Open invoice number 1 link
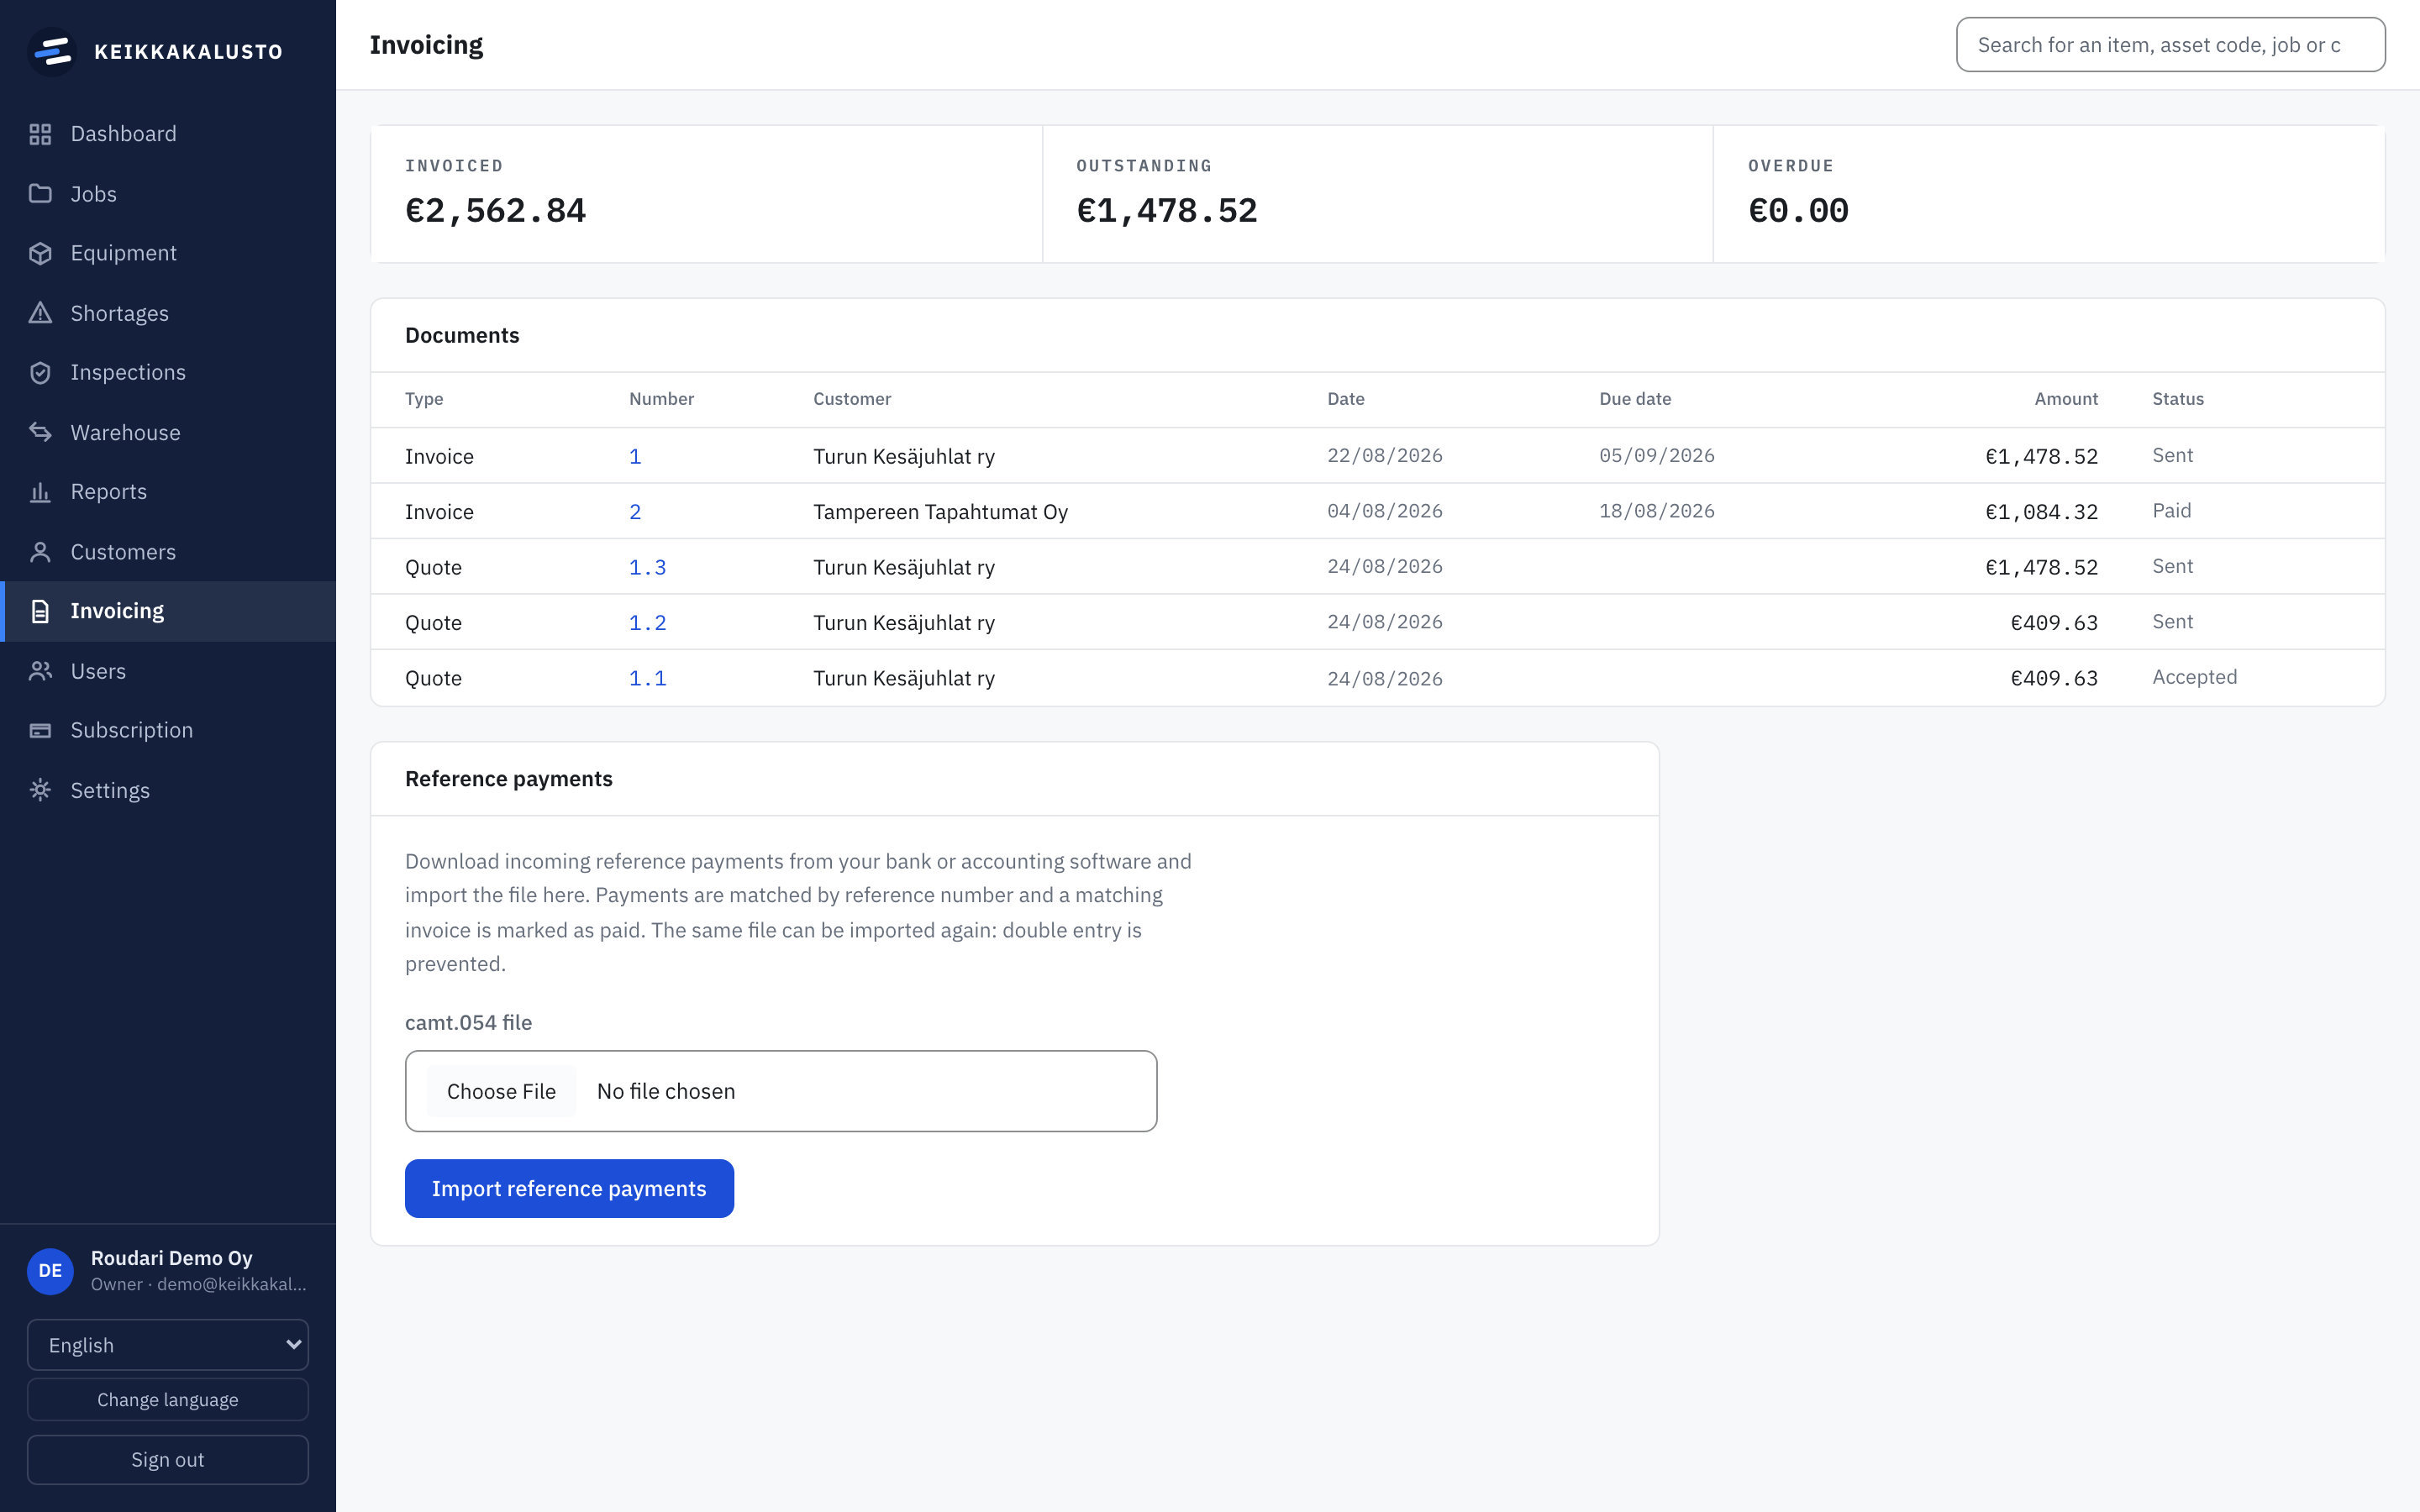This screenshot has width=2420, height=1512. coord(635,456)
